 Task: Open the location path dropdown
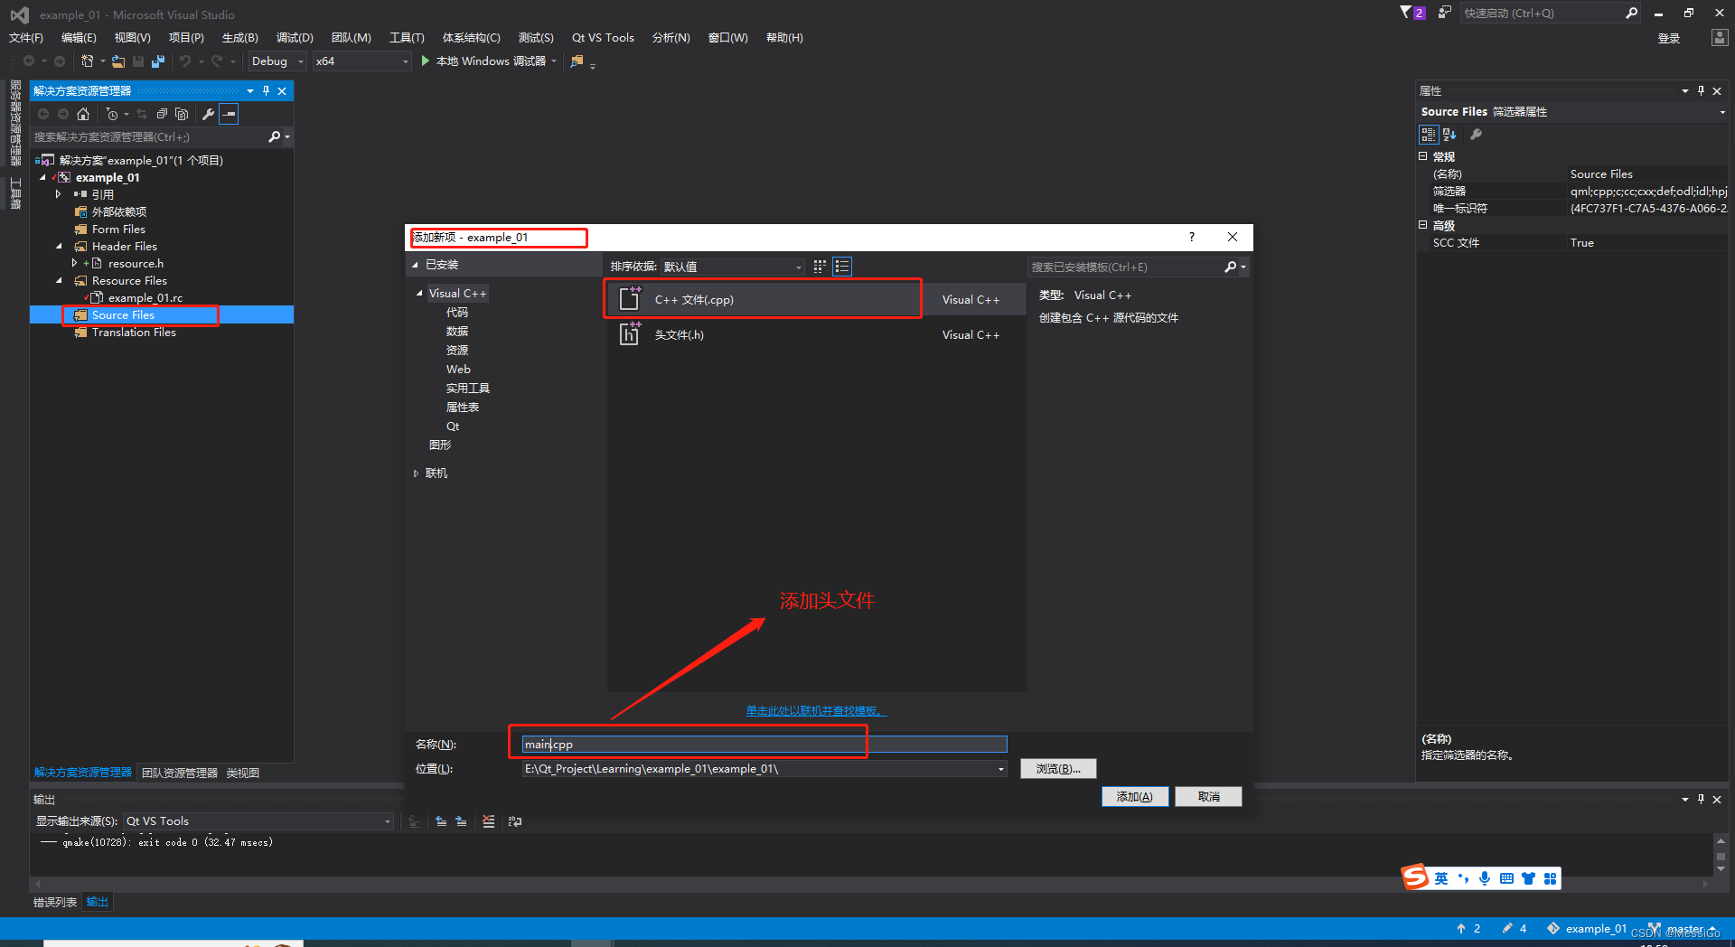pos(1000,769)
